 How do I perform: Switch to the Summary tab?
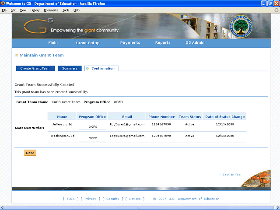click(70, 69)
